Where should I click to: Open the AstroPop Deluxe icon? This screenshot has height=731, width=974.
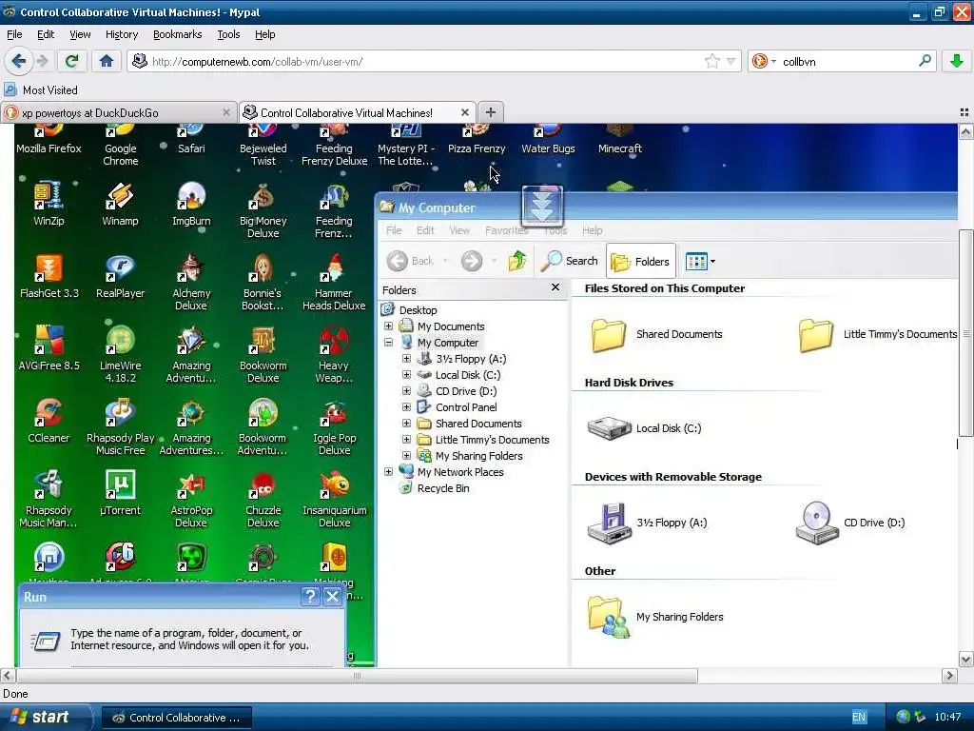(x=191, y=500)
